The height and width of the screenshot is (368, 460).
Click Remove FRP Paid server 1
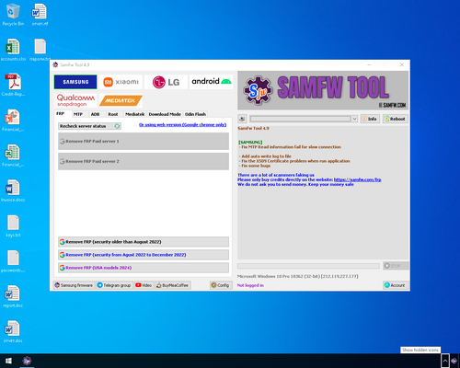coord(144,141)
